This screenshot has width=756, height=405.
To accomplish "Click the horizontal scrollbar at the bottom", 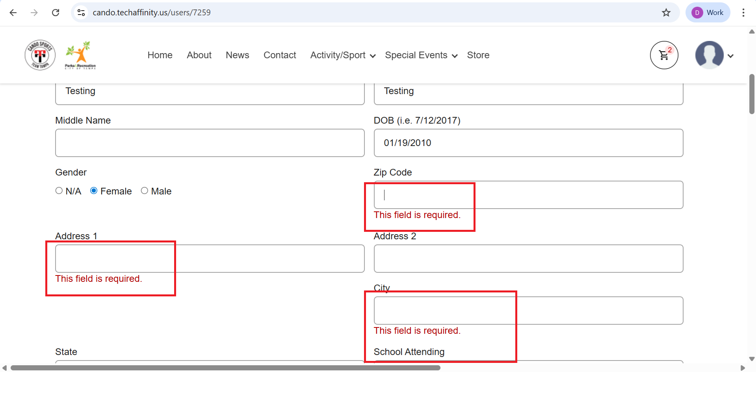I will [225, 368].
